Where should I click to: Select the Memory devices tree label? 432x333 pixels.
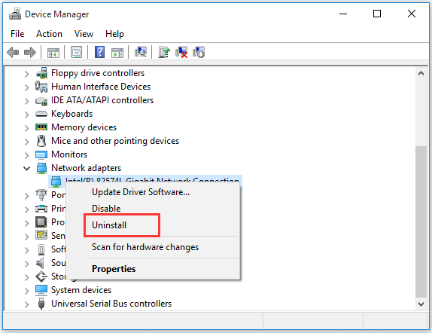(x=84, y=127)
